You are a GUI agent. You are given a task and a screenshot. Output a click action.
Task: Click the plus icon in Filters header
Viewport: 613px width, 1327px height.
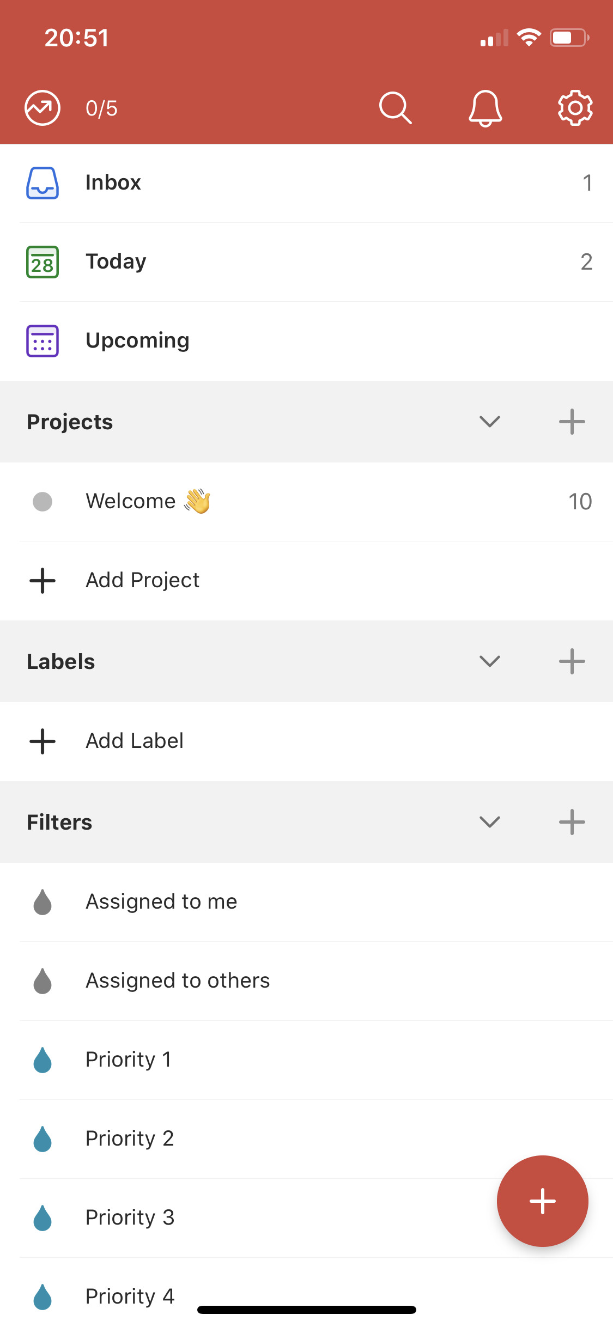tap(572, 822)
